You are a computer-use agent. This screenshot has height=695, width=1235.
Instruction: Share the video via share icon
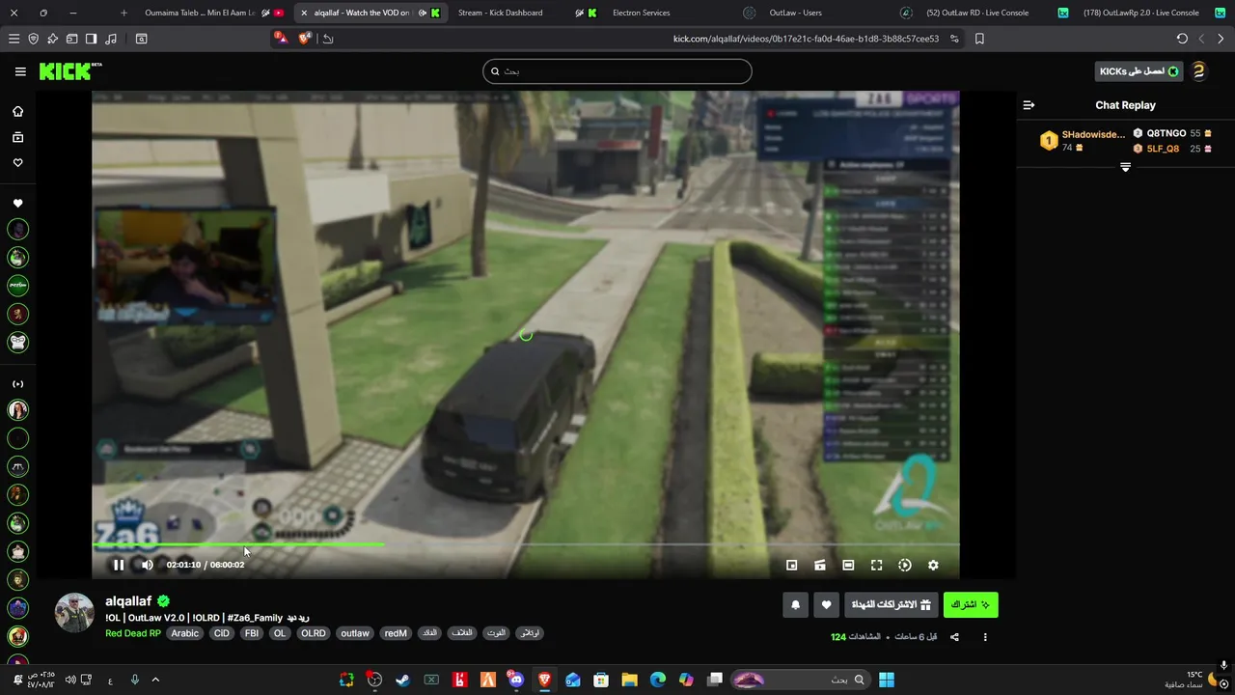(x=954, y=637)
